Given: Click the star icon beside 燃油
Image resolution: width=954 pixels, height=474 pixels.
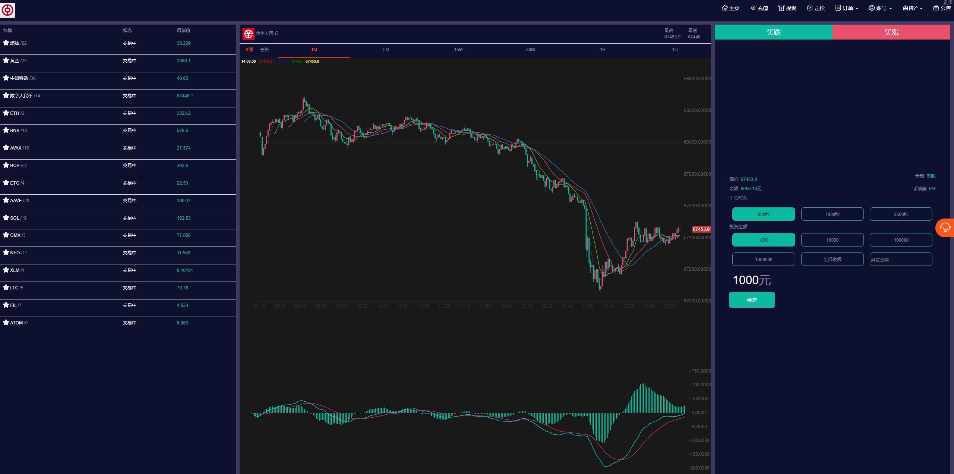Looking at the screenshot, I should [x=6, y=43].
